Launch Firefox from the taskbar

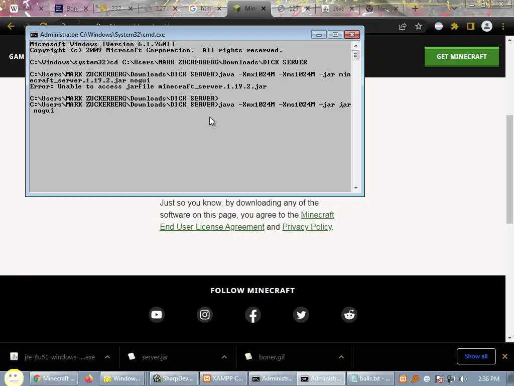coord(88,378)
